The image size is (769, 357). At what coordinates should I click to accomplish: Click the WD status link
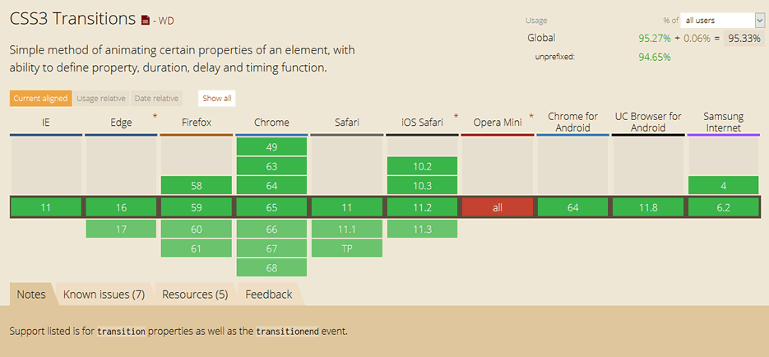click(x=164, y=21)
